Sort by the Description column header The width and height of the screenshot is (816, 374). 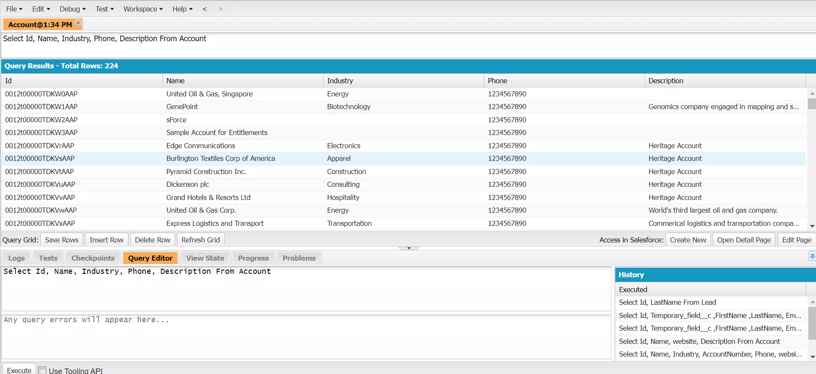tap(725, 81)
